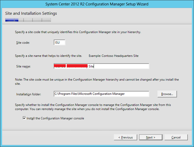The width and height of the screenshot is (194, 147).
Task: Go back with the Previous button
Action: click(125, 137)
